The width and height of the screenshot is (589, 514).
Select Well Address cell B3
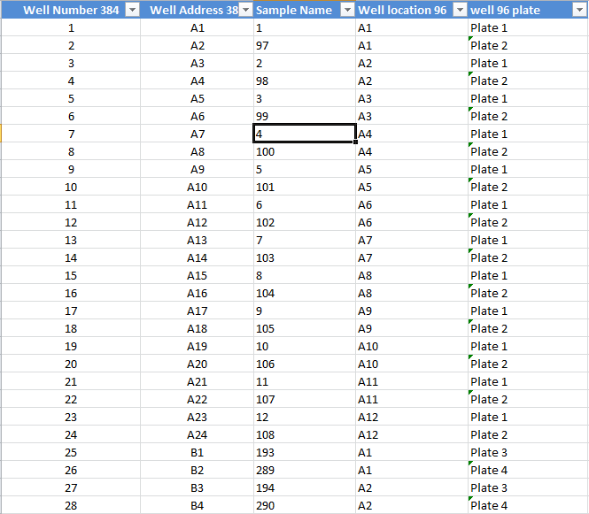coord(198,487)
